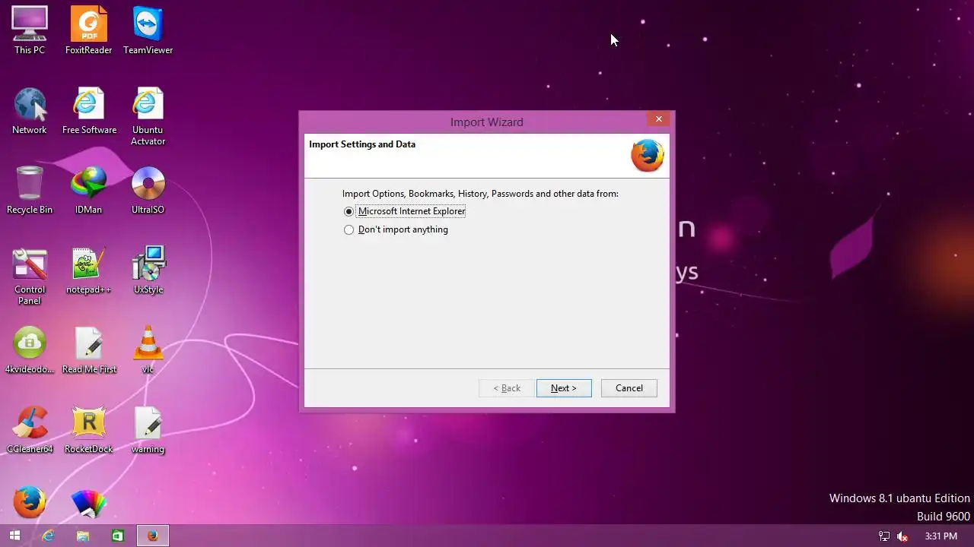Open Recycle Bin
The width and height of the screenshot is (974, 547).
[x=30, y=190]
